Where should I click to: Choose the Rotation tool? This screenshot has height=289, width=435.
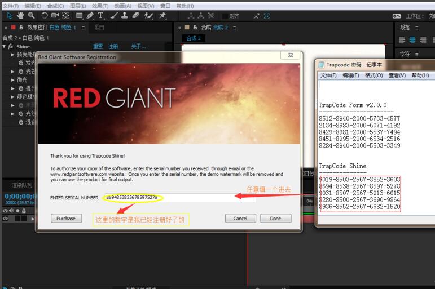click(45, 16)
